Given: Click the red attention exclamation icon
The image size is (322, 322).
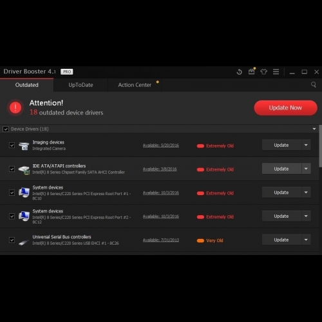Looking at the screenshot, I should [x=15, y=108].
